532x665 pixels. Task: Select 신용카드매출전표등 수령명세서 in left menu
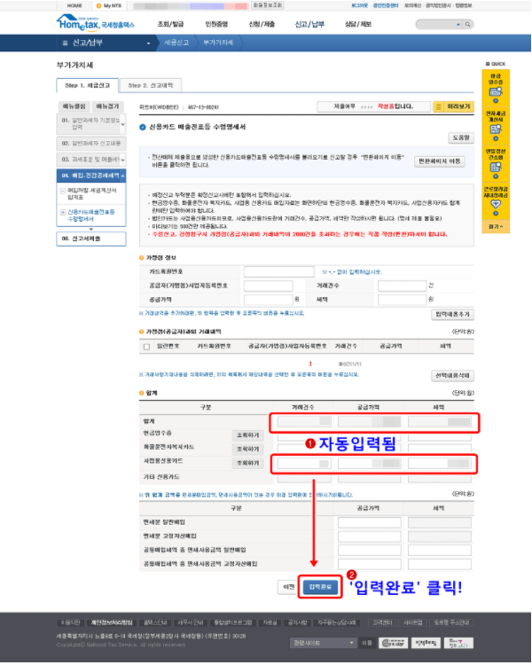[x=90, y=215]
